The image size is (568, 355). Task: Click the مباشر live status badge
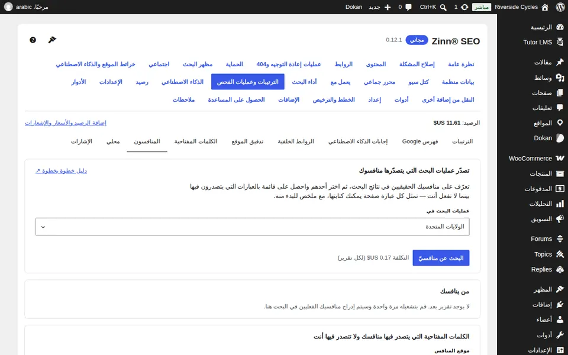point(482,7)
